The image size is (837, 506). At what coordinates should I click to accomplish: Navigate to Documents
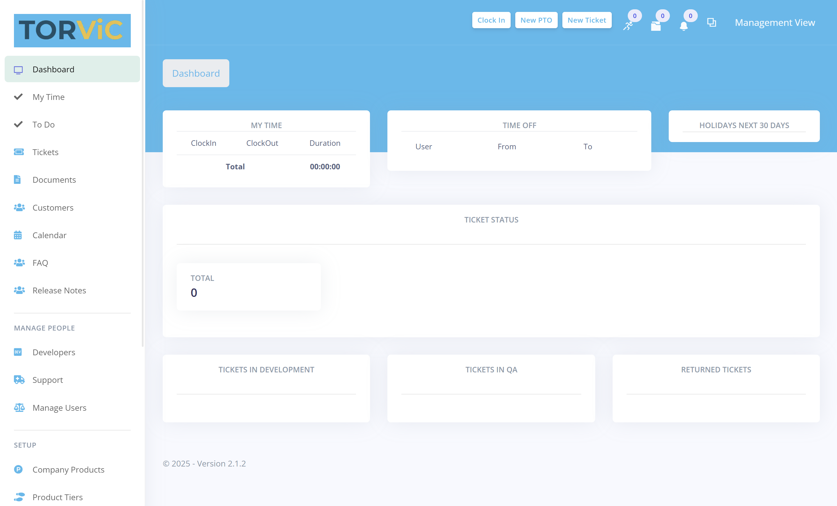pyautogui.click(x=72, y=179)
